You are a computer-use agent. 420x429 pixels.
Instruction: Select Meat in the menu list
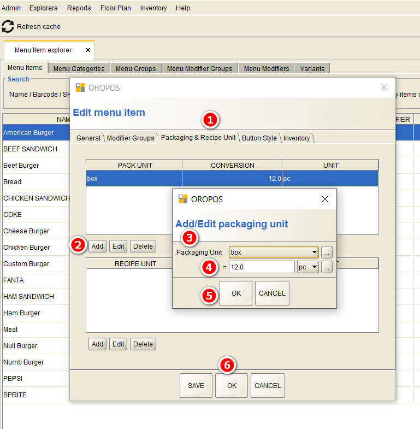(36, 330)
